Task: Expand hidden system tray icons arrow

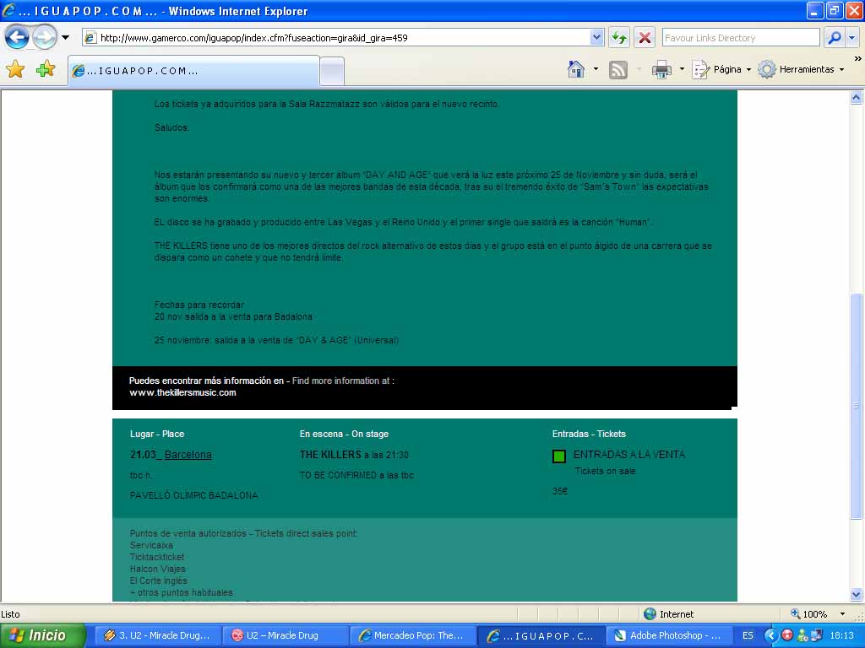Action: click(770, 635)
